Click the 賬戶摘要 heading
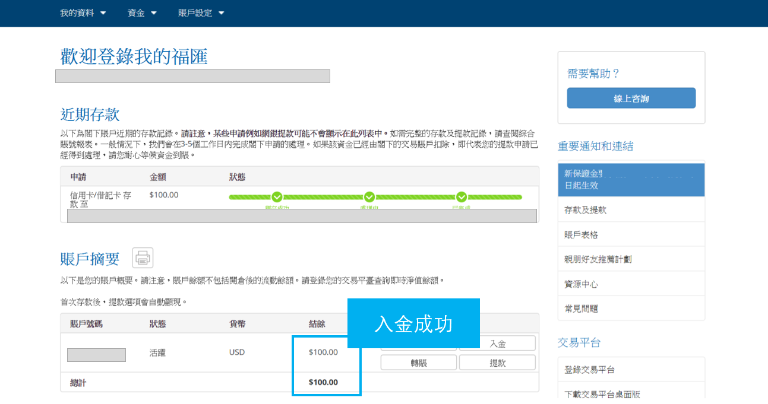 tap(90, 259)
